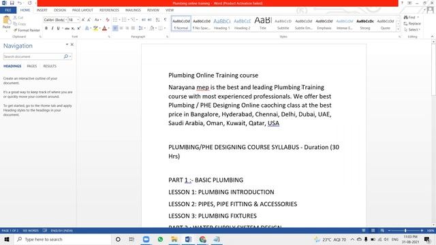Apply the Heading 1 style

point(221,24)
